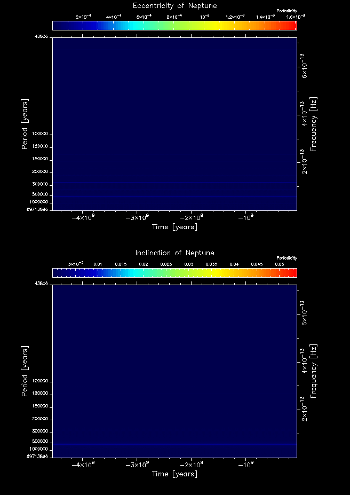Click "Frequency [Hz]" axis label of eccentricity plot

pyautogui.click(x=314, y=124)
